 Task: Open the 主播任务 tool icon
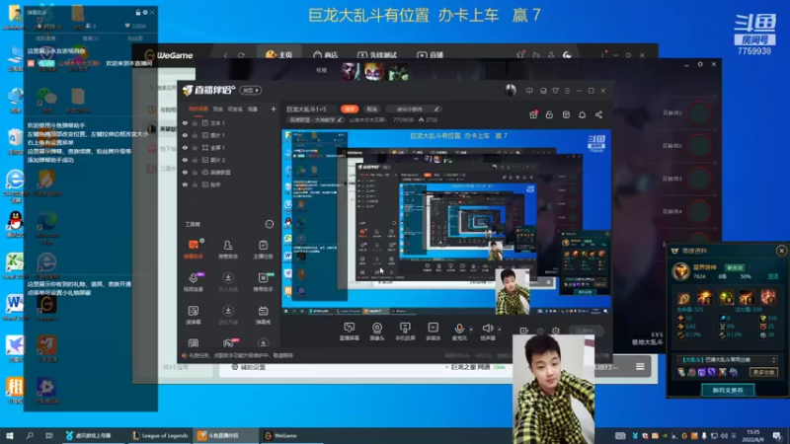[263, 250]
